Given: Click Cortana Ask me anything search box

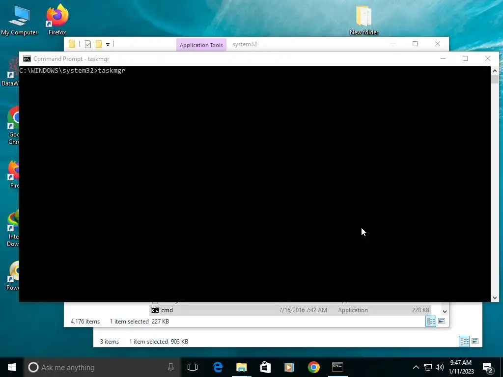Looking at the screenshot, I should coord(102,367).
